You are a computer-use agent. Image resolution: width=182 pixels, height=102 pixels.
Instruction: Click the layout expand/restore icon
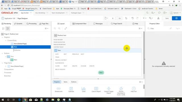pos(66,28)
